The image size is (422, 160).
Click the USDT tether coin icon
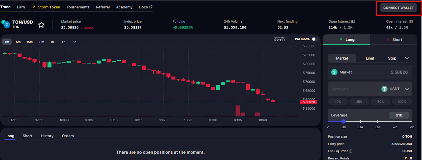click(x=385, y=89)
